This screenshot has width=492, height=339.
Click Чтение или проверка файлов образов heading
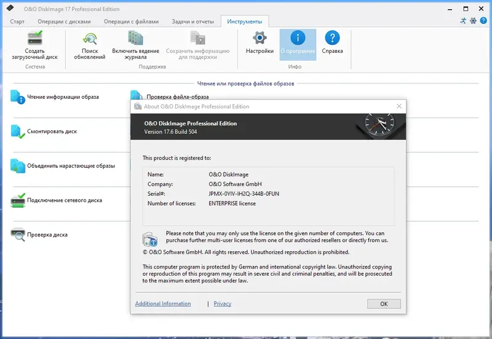point(245,84)
